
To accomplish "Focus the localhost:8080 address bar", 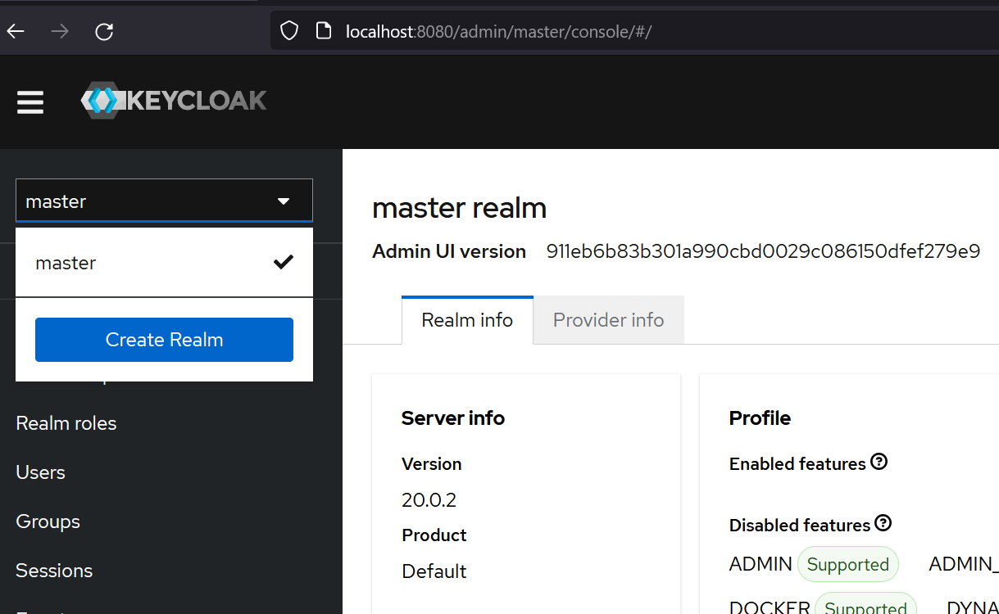I will pyautogui.click(x=635, y=31).
